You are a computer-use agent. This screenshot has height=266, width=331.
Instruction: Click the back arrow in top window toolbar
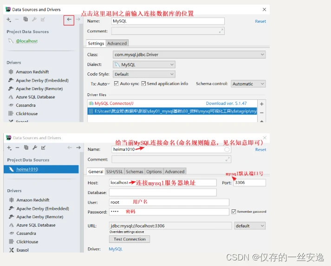[69, 19]
